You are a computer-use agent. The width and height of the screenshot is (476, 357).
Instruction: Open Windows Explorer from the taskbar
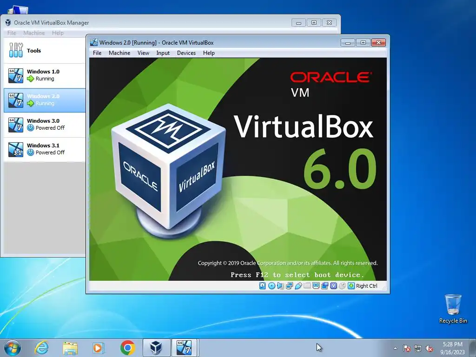70,348
